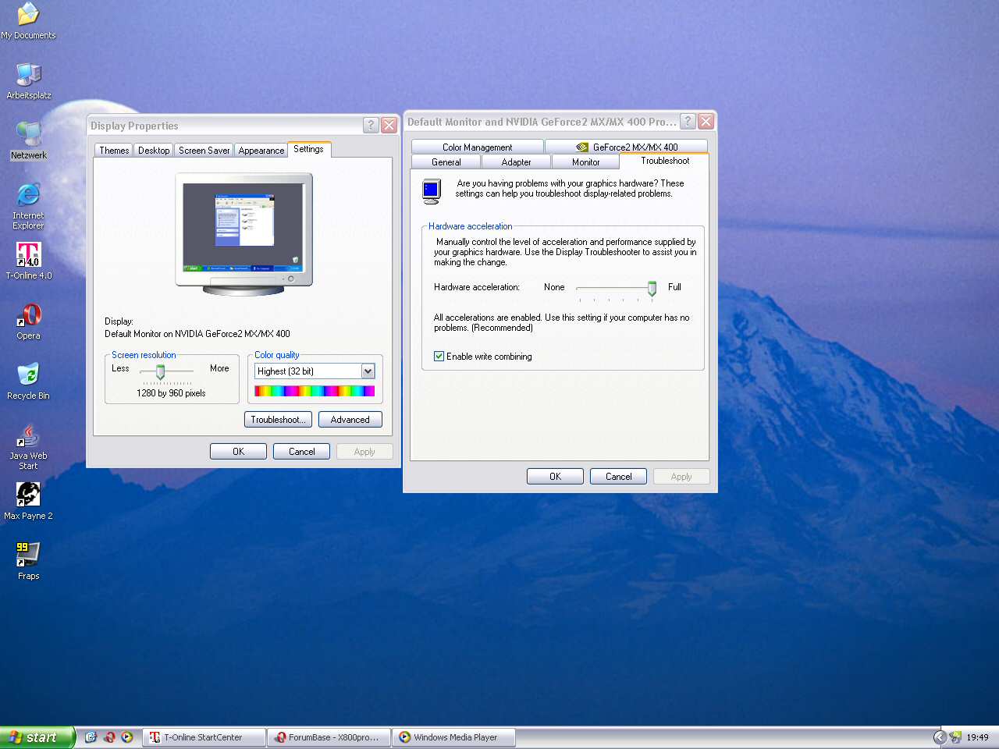Click the monitor icon in the Troubleshoot tab
999x749 pixels.
click(x=431, y=190)
